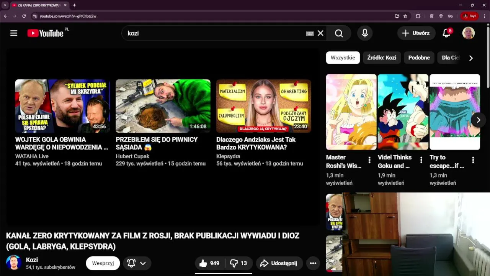Open the Chrome tab search dropdown
This screenshot has height=276, width=490.
[5, 5]
